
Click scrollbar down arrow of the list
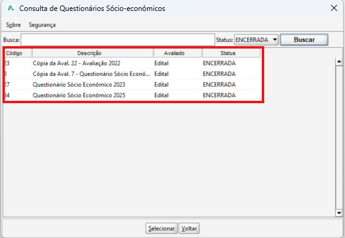(339, 213)
